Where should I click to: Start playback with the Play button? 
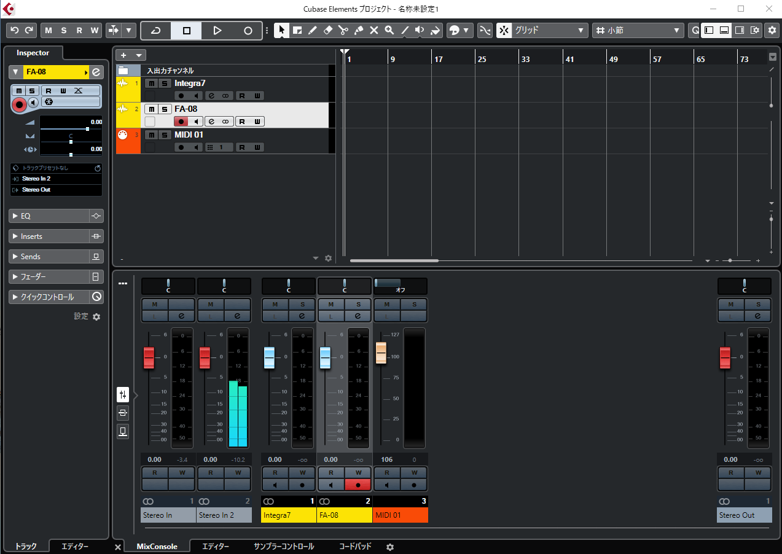pyautogui.click(x=217, y=30)
